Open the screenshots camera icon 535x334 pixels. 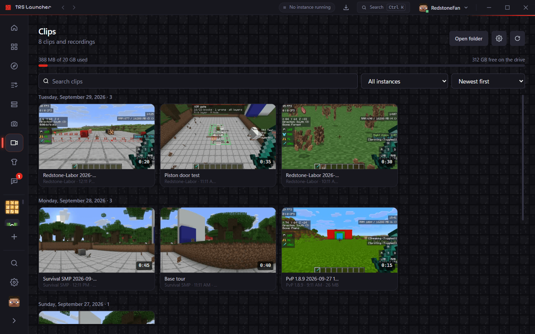14,124
